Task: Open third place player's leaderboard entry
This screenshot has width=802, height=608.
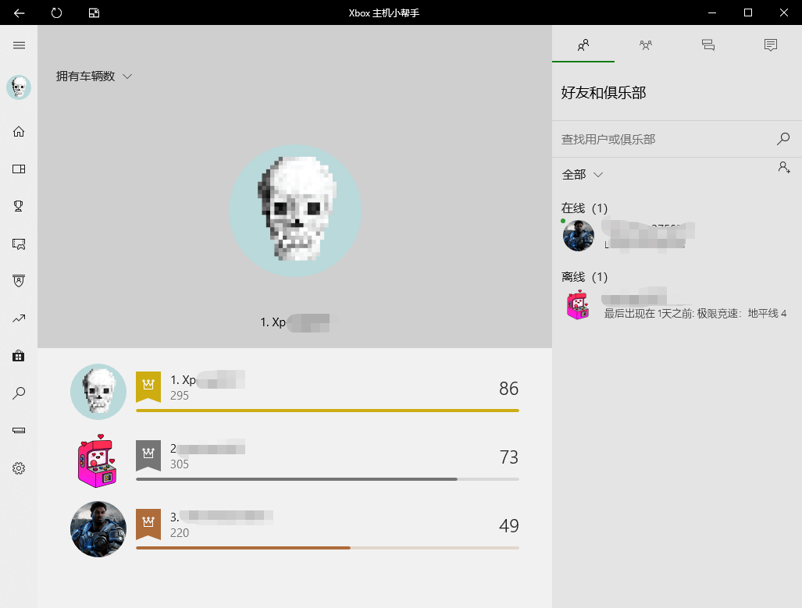Action: (294, 528)
